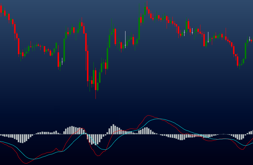Click the lowest trough of the red MACD line
253x165 pixels.
click(26, 163)
